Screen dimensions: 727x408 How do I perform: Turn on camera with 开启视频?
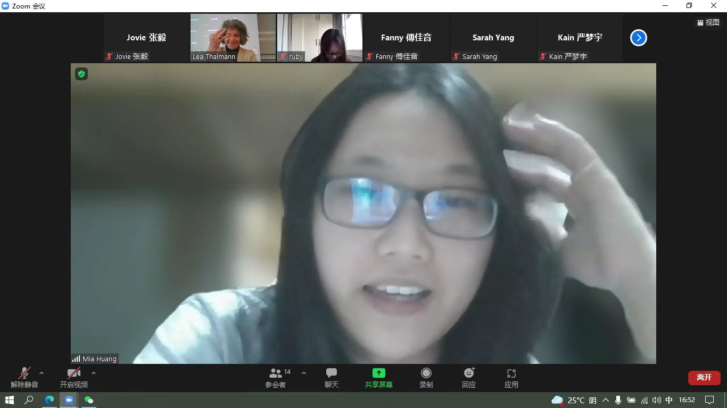[74, 378]
